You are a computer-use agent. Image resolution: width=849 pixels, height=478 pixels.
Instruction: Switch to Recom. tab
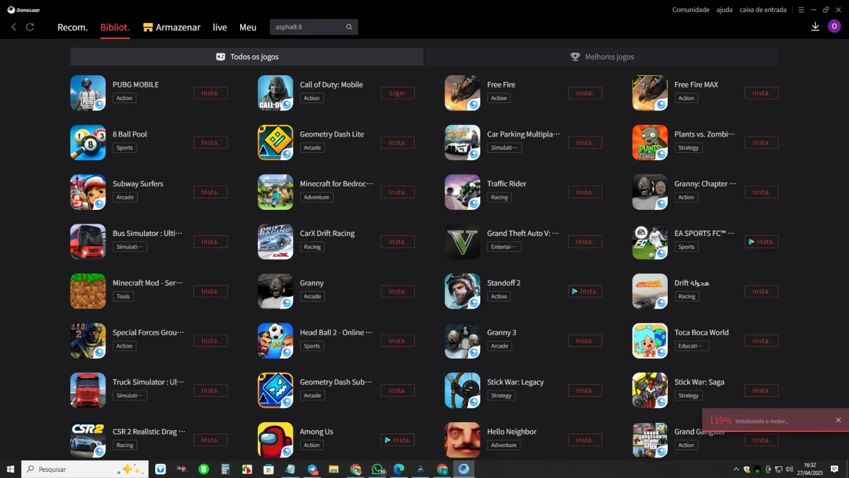coord(72,27)
